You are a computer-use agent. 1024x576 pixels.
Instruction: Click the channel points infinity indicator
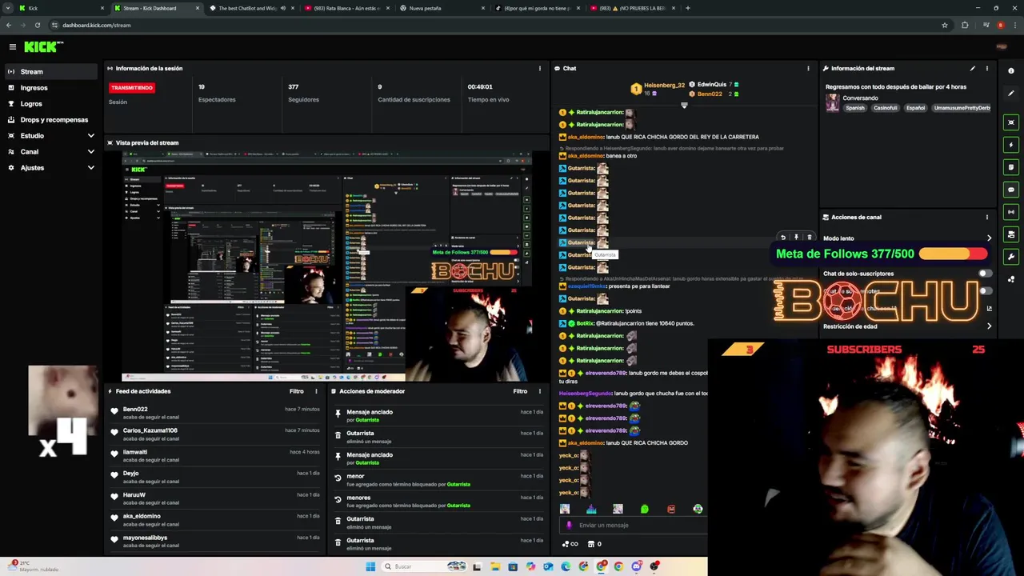(570, 544)
